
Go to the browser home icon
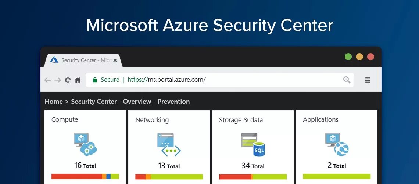pyautogui.click(x=78, y=80)
